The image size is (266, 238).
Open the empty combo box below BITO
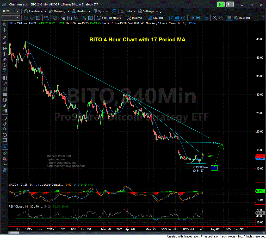[x=11, y=18]
